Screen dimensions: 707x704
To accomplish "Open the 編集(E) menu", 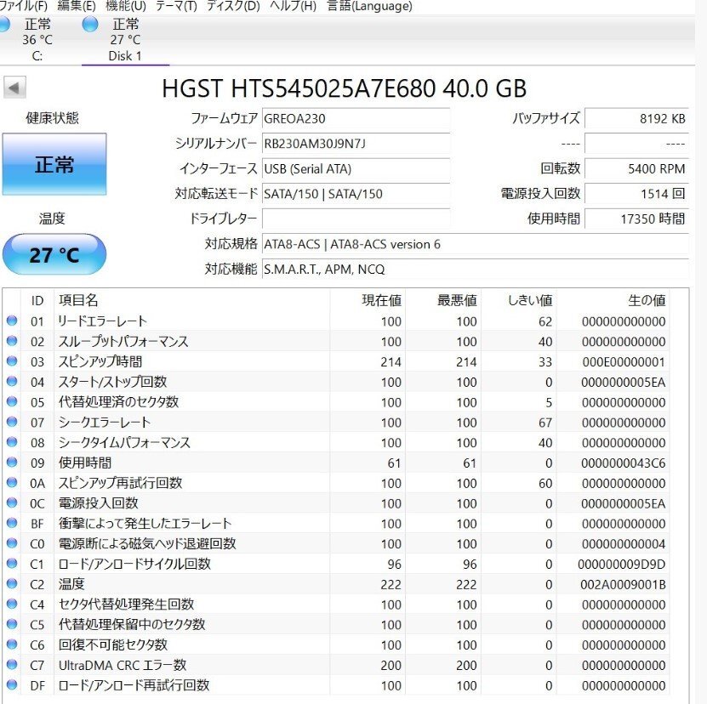I will 77,6.
